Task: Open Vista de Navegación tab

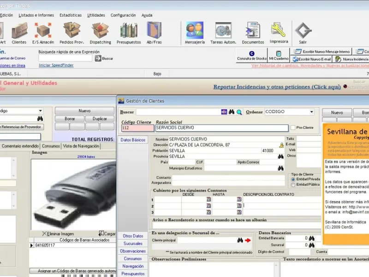Action: pos(81,146)
